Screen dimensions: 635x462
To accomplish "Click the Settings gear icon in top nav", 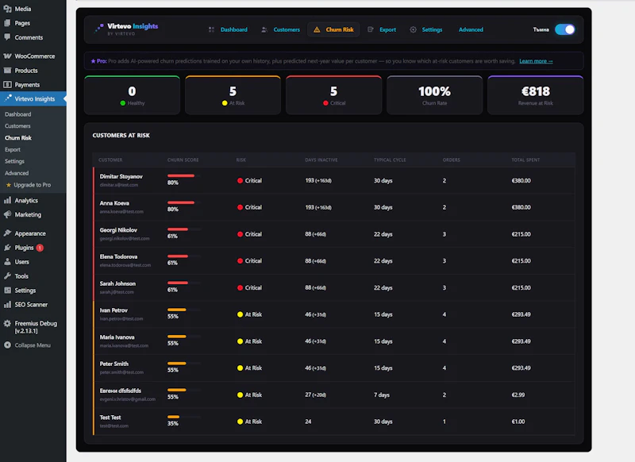I will tap(413, 29).
